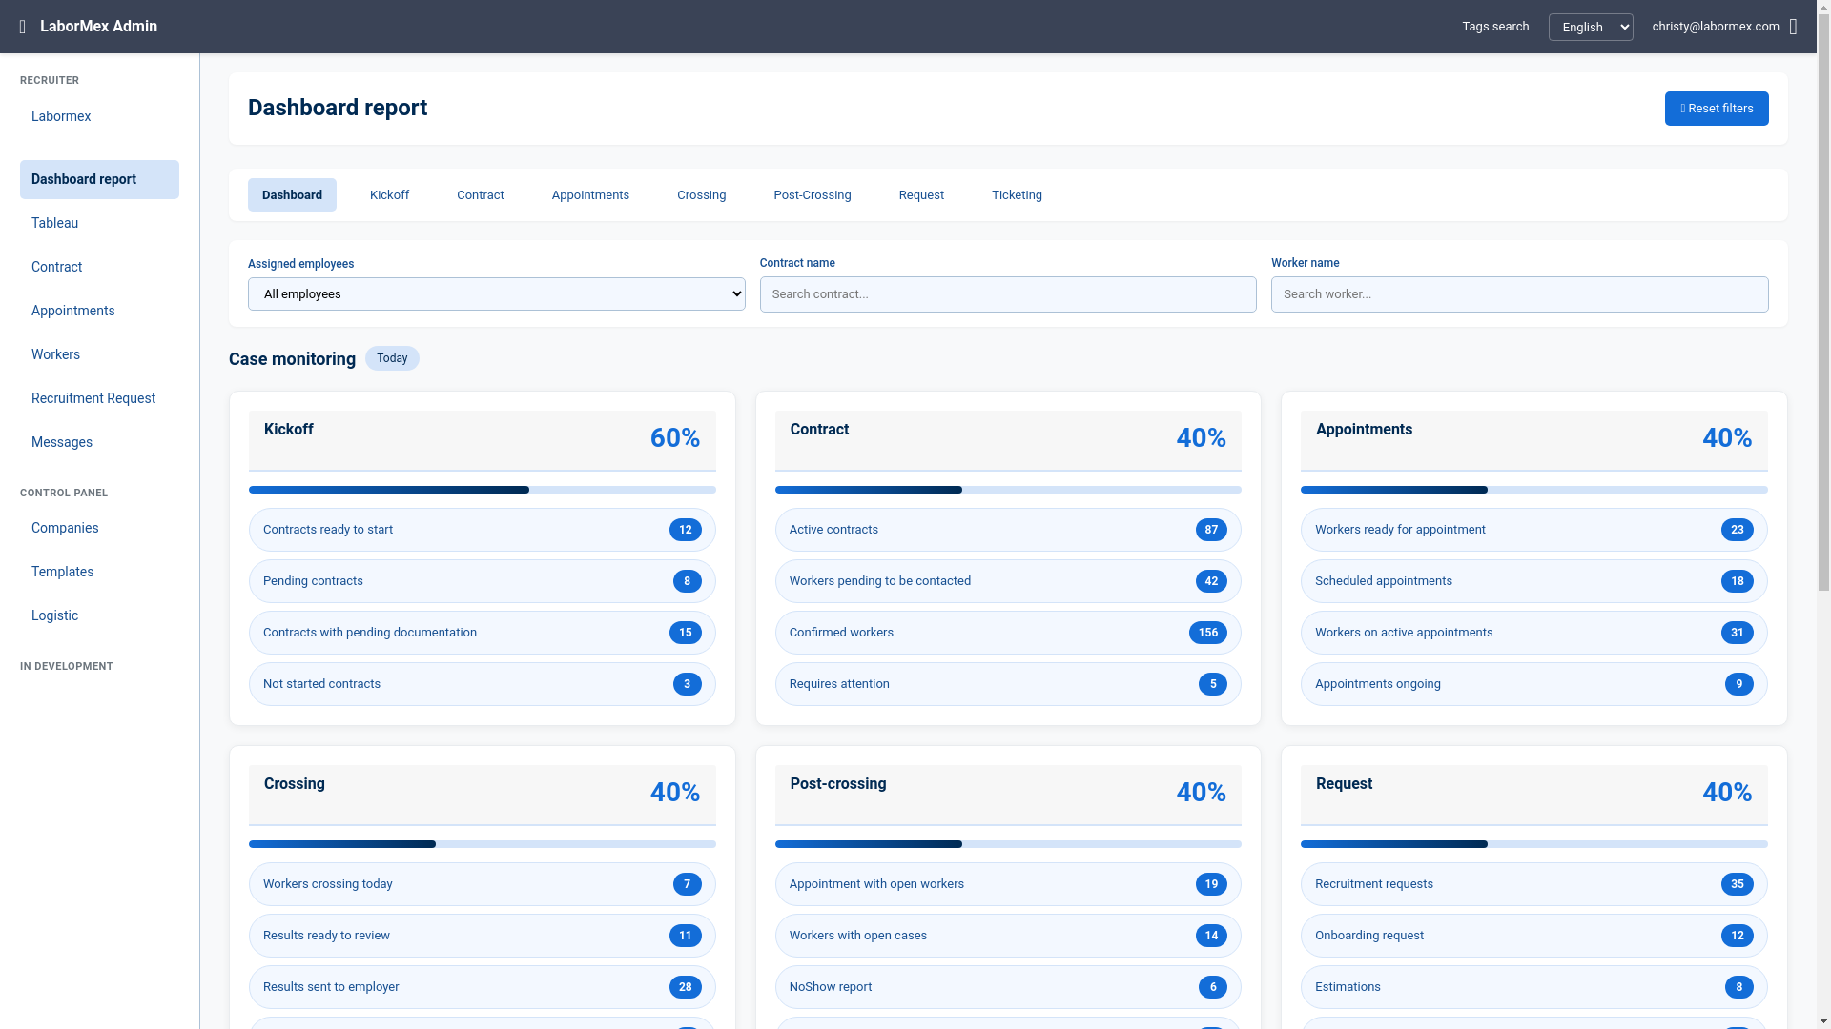The height and width of the screenshot is (1029, 1831).
Task: Select the Dashboard tab
Action: [x=292, y=195]
